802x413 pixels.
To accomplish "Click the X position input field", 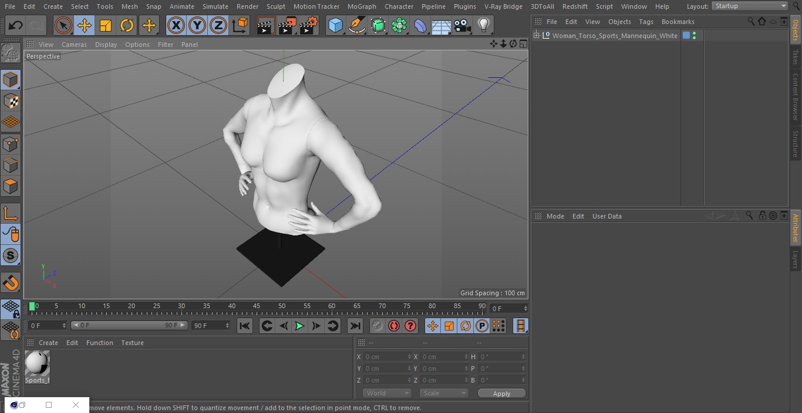I will 387,357.
